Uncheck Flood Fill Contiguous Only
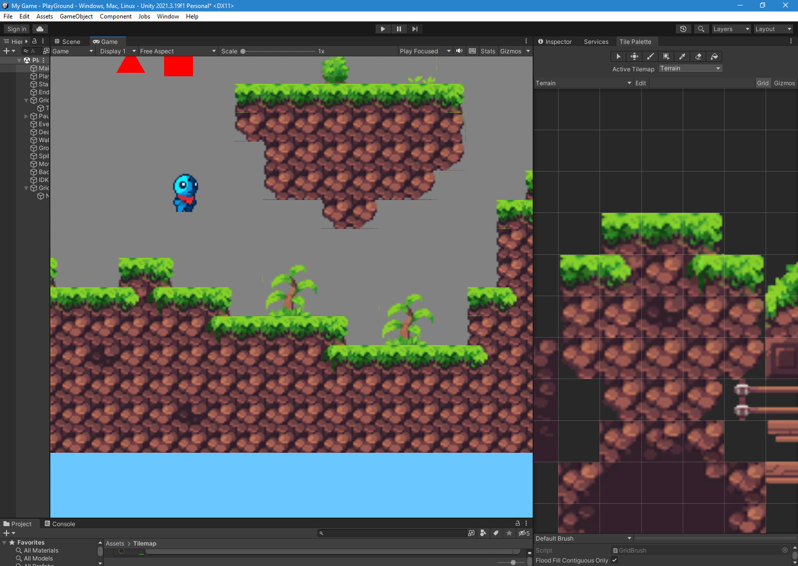The image size is (798, 566). pos(615,561)
